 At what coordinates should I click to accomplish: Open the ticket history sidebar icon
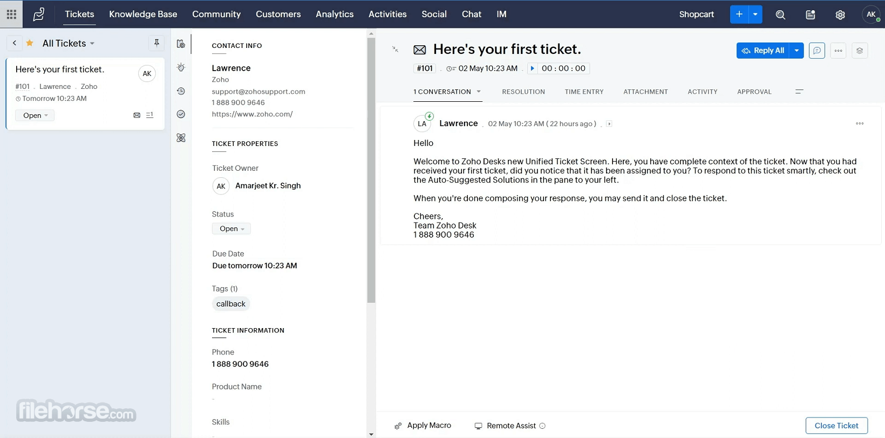(x=181, y=91)
